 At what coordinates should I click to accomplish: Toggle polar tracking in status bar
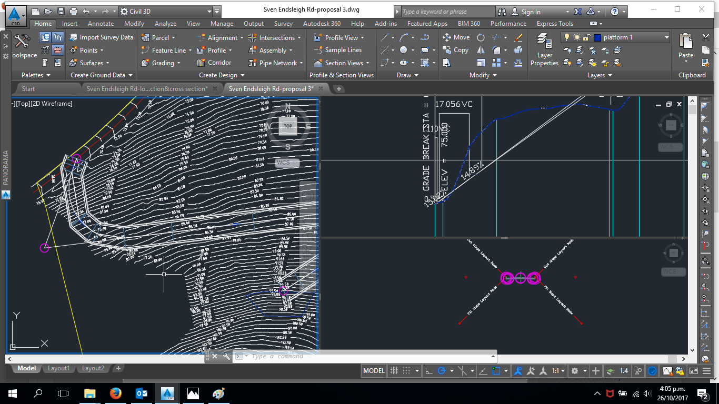pos(442,371)
